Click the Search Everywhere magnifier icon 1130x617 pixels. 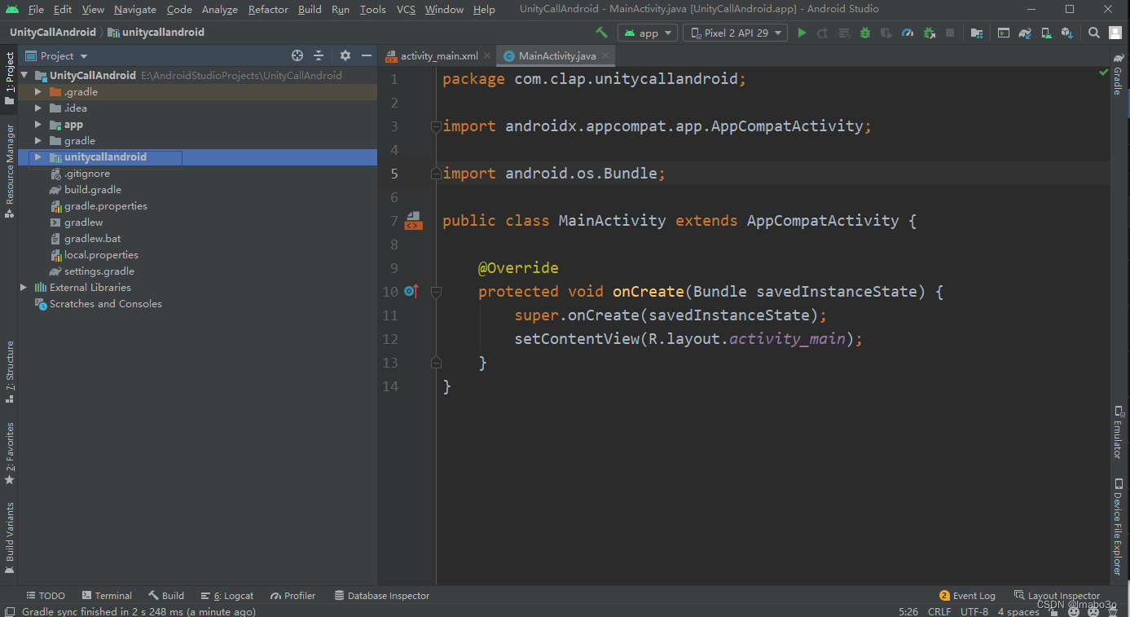(1094, 33)
